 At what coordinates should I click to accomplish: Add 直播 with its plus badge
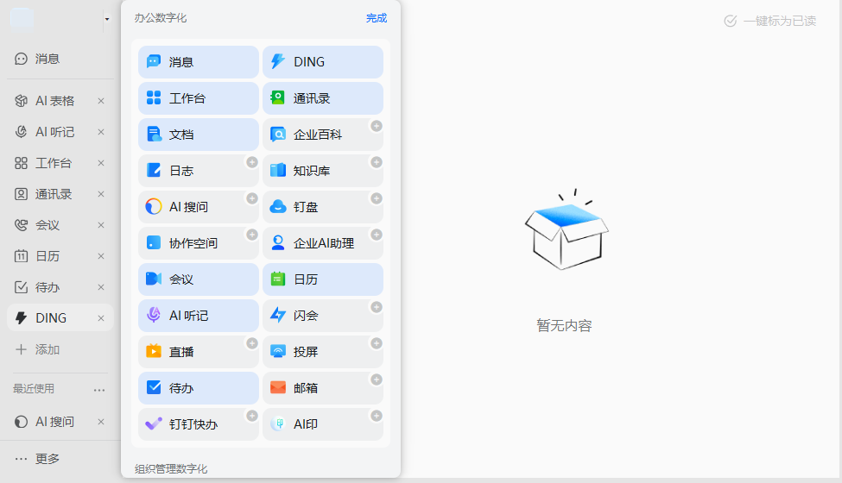[252, 343]
